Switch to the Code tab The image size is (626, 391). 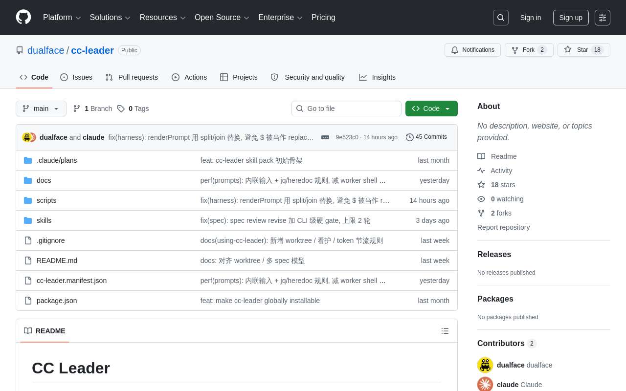(34, 77)
